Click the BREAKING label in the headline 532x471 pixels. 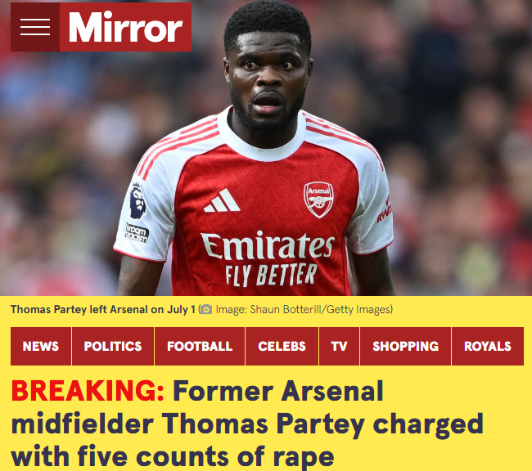[x=88, y=391]
